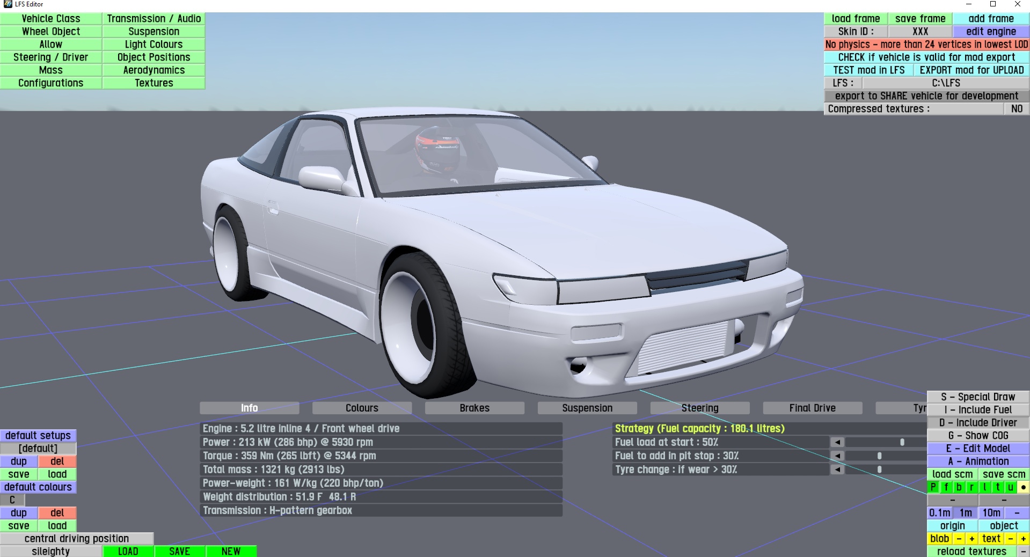
Task: Open the Light Colours menu
Action: (x=154, y=45)
